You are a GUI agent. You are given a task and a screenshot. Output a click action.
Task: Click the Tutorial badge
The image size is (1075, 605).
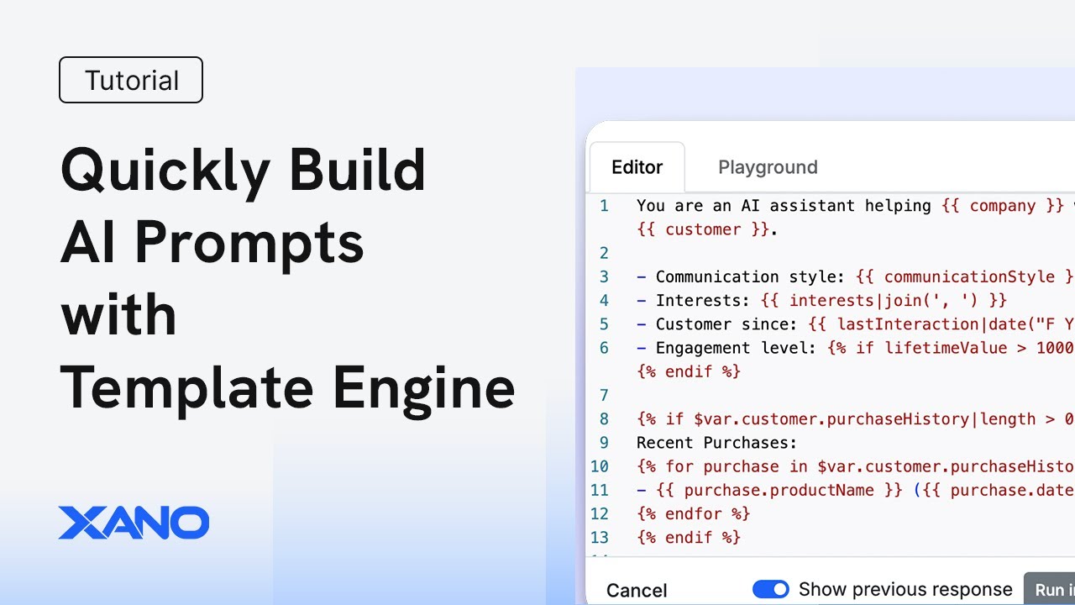point(130,79)
